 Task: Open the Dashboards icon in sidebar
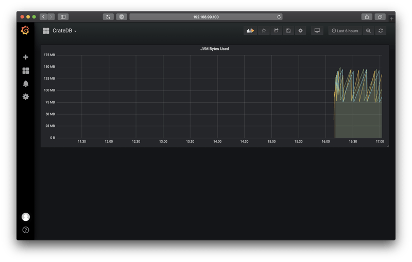point(26,70)
